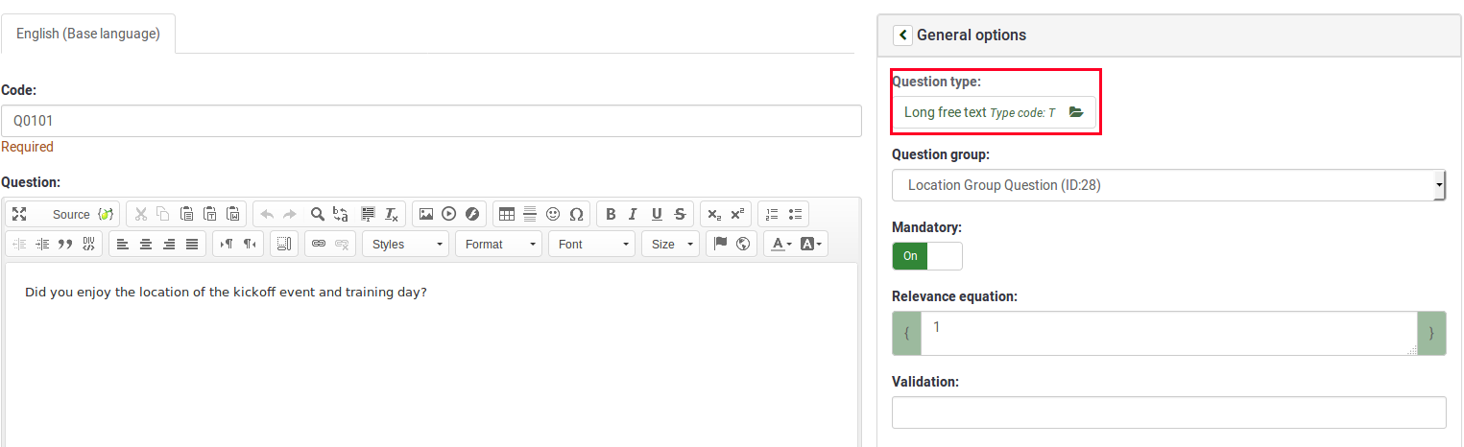Toggle underline formatting
1464x447 pixels.
(x=657, y=214)
